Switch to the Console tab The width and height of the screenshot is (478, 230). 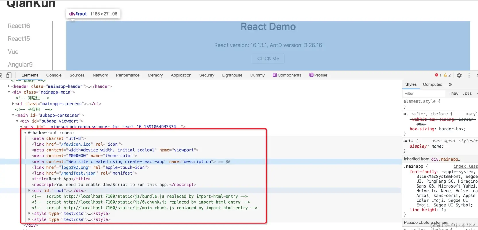[x=54, y=75]
